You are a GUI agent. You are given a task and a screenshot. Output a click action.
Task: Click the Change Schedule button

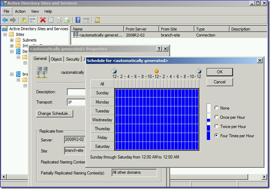pos(54,113)
